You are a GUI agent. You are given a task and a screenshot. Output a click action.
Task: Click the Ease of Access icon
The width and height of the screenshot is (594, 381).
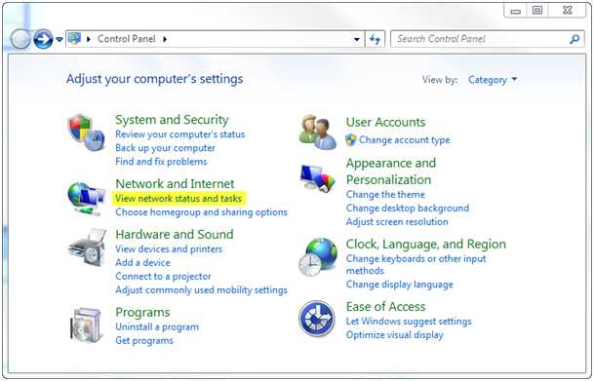pos(317,319)
